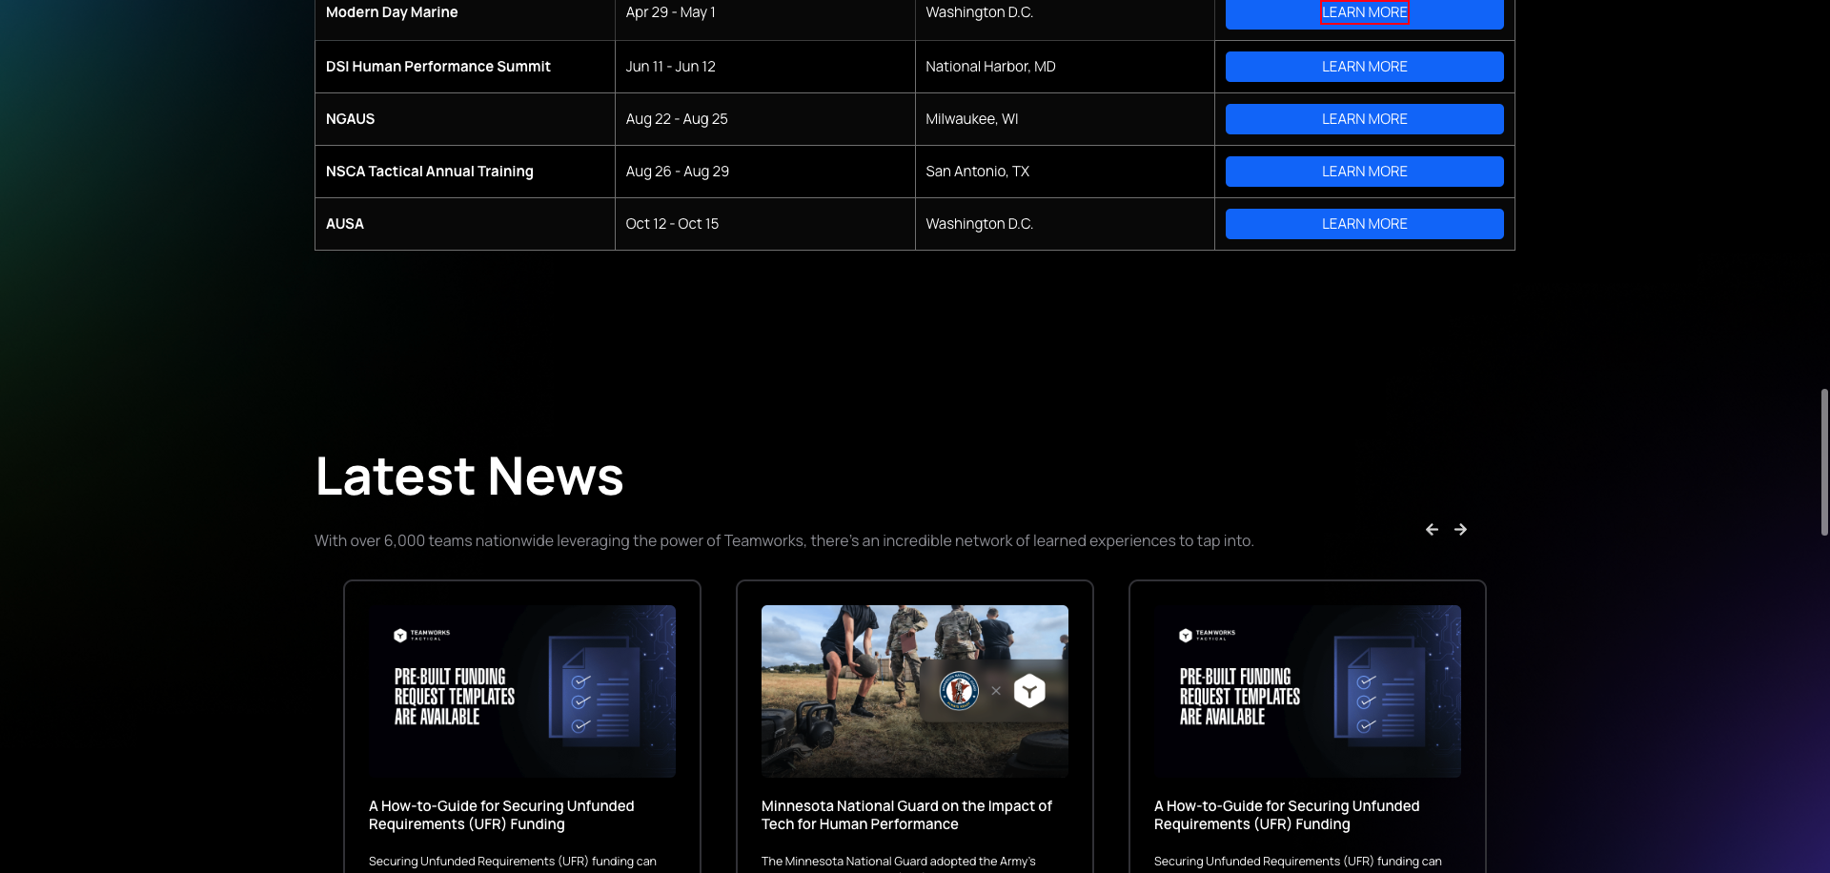Viewport: 1830px width, 873px height.
Task: Click the Teamworks hexagon logo on Minnesota card
Action: [x=1028, y=691]
